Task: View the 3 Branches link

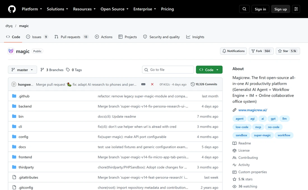Action: point(52,70)
